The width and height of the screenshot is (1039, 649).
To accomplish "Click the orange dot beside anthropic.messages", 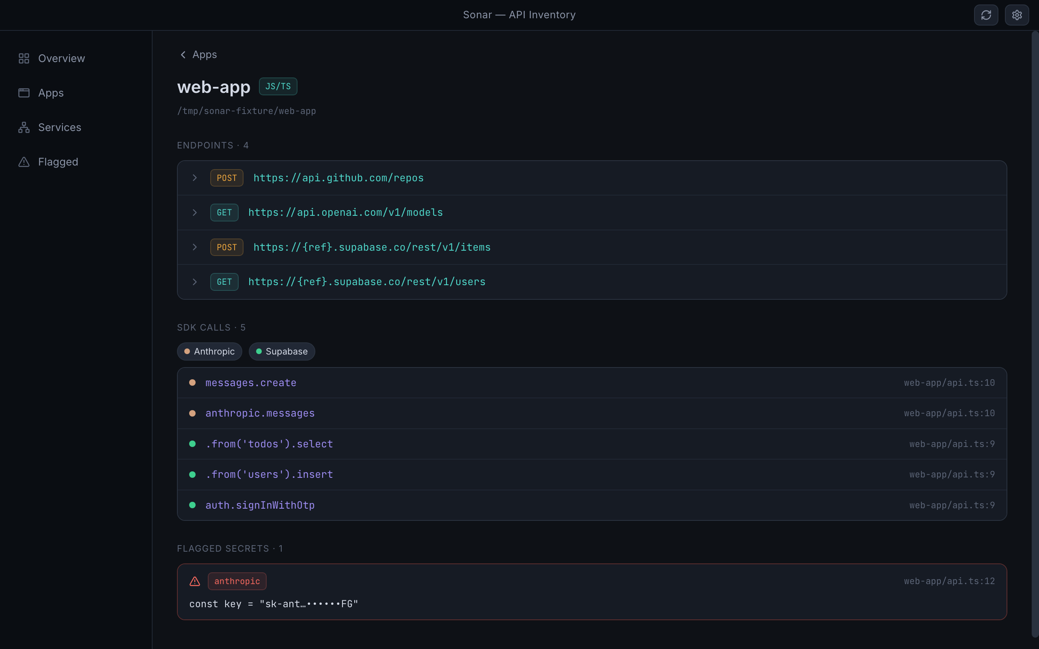I will point(192,413).
